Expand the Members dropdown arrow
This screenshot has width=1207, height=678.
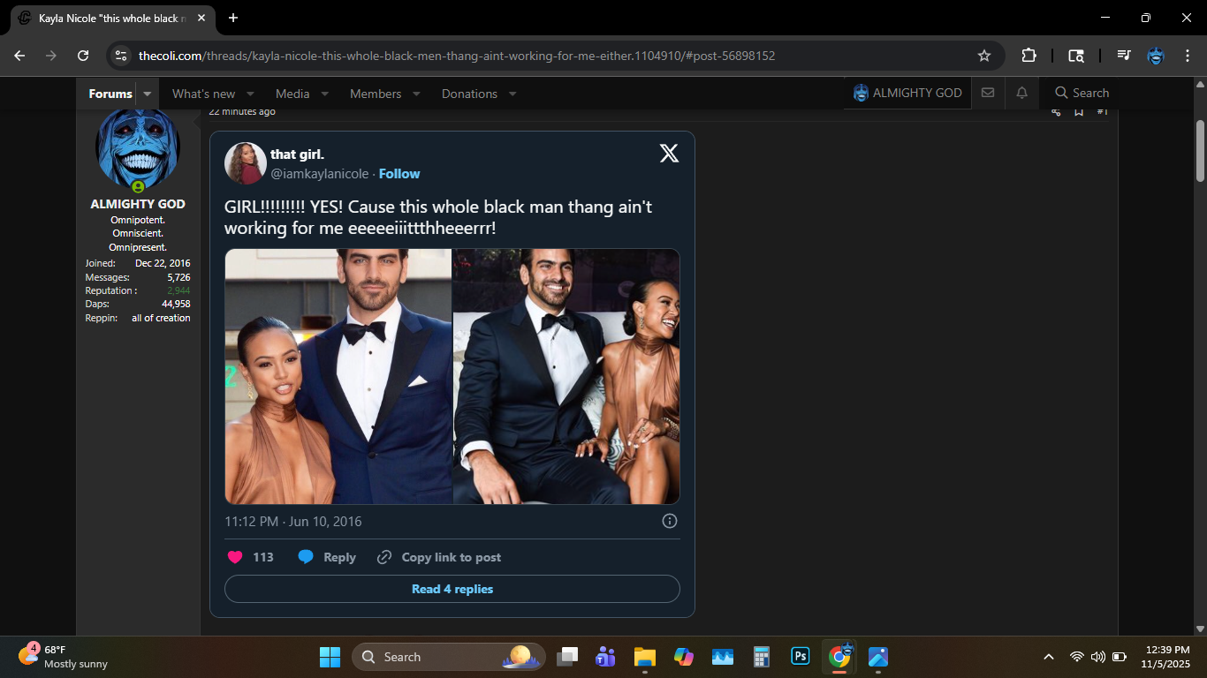tap(416, 94)
